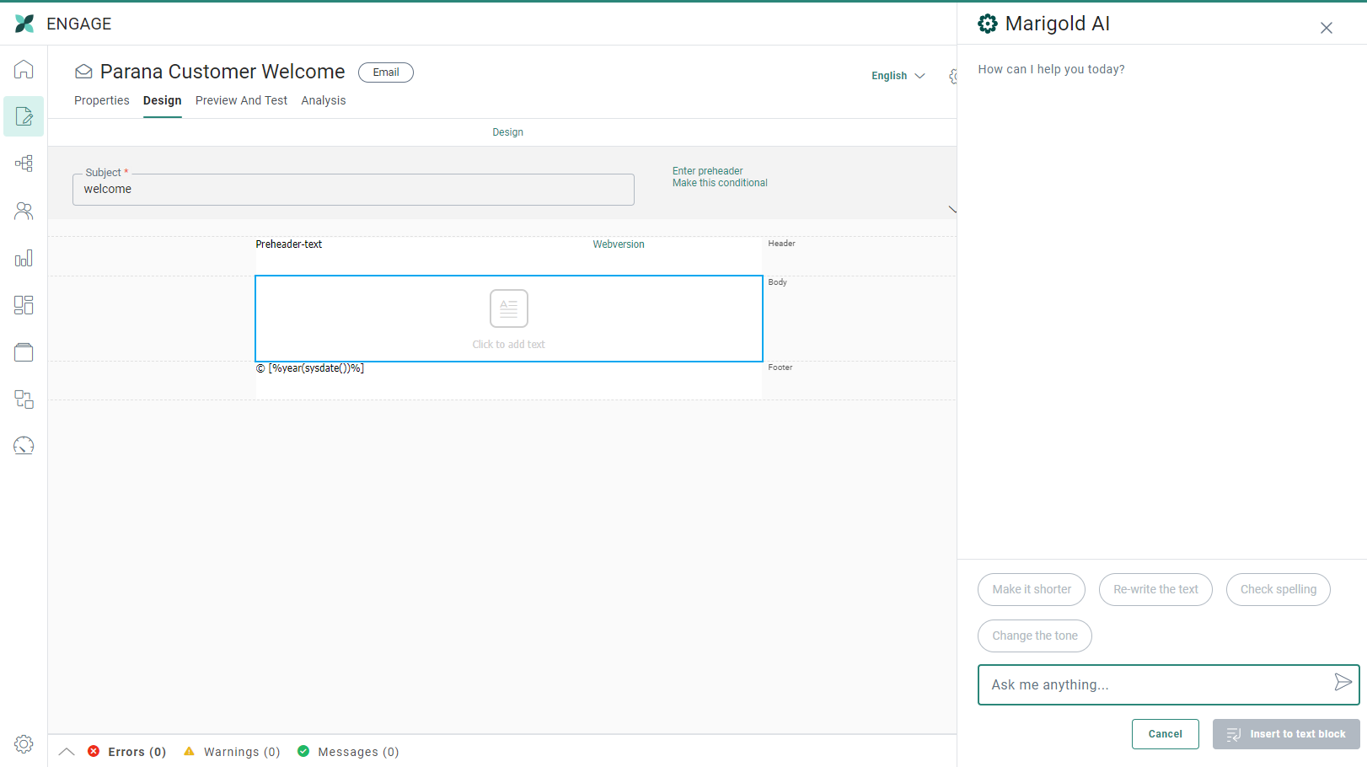
Task: Open the bar chart reports icon
Action: [x=24, y=258]
